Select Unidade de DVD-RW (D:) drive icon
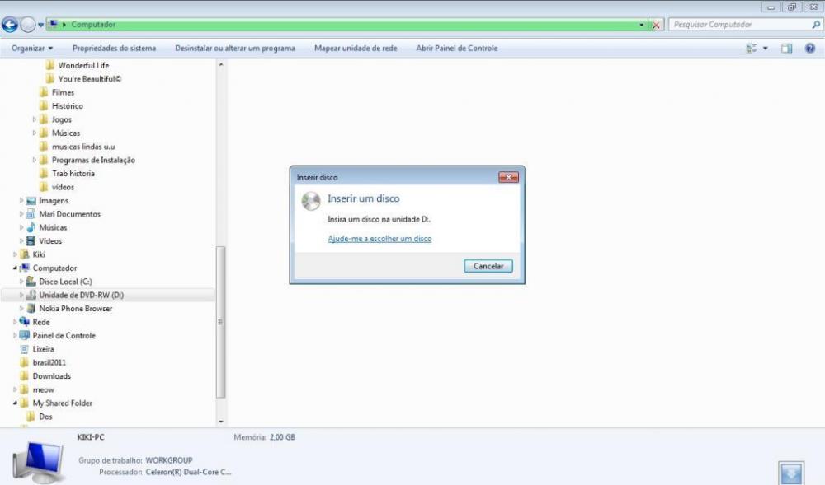 [31, 295]
